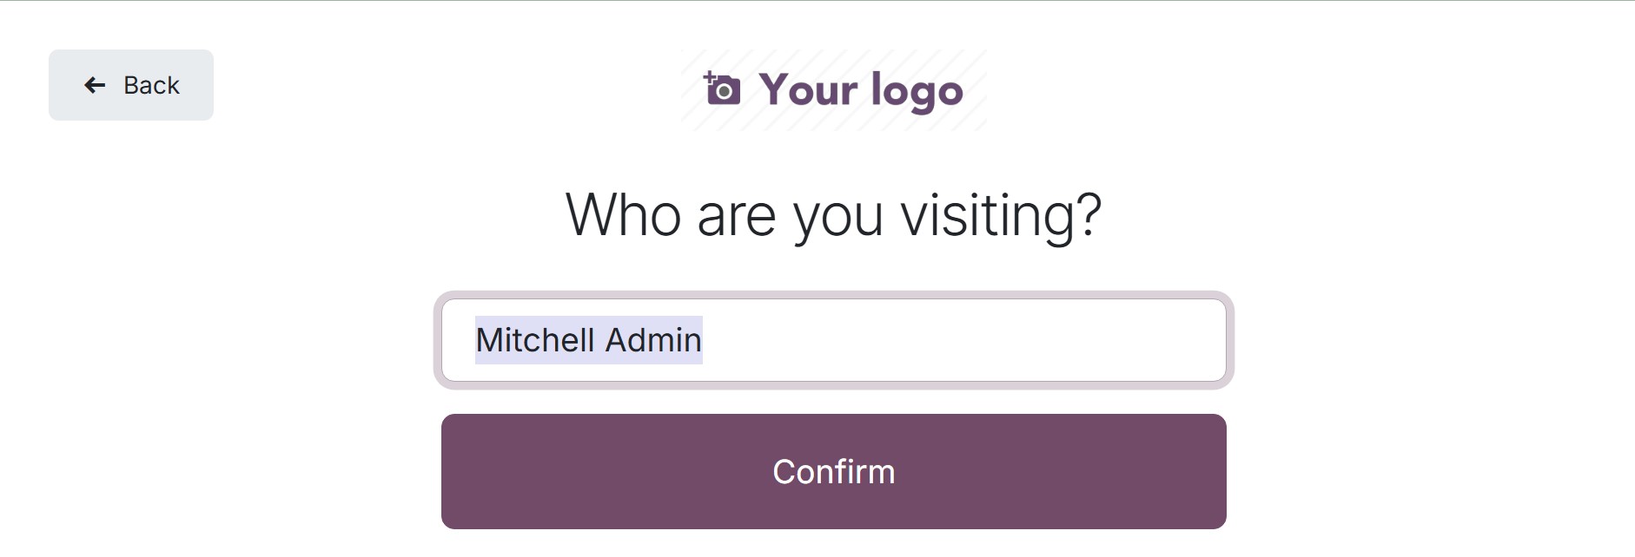The height and width of the screenshot is (557, 1635).
Task: Click the word "you" in the heading
Action: pos(838,219)
